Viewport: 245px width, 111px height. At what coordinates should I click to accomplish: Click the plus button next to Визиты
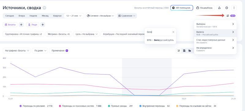point(21,25)
